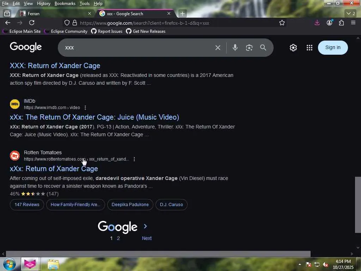Open the Action Center flag tray icon
Screen dimensions: 361x271
pyautogui.click(x=308, y=265)
